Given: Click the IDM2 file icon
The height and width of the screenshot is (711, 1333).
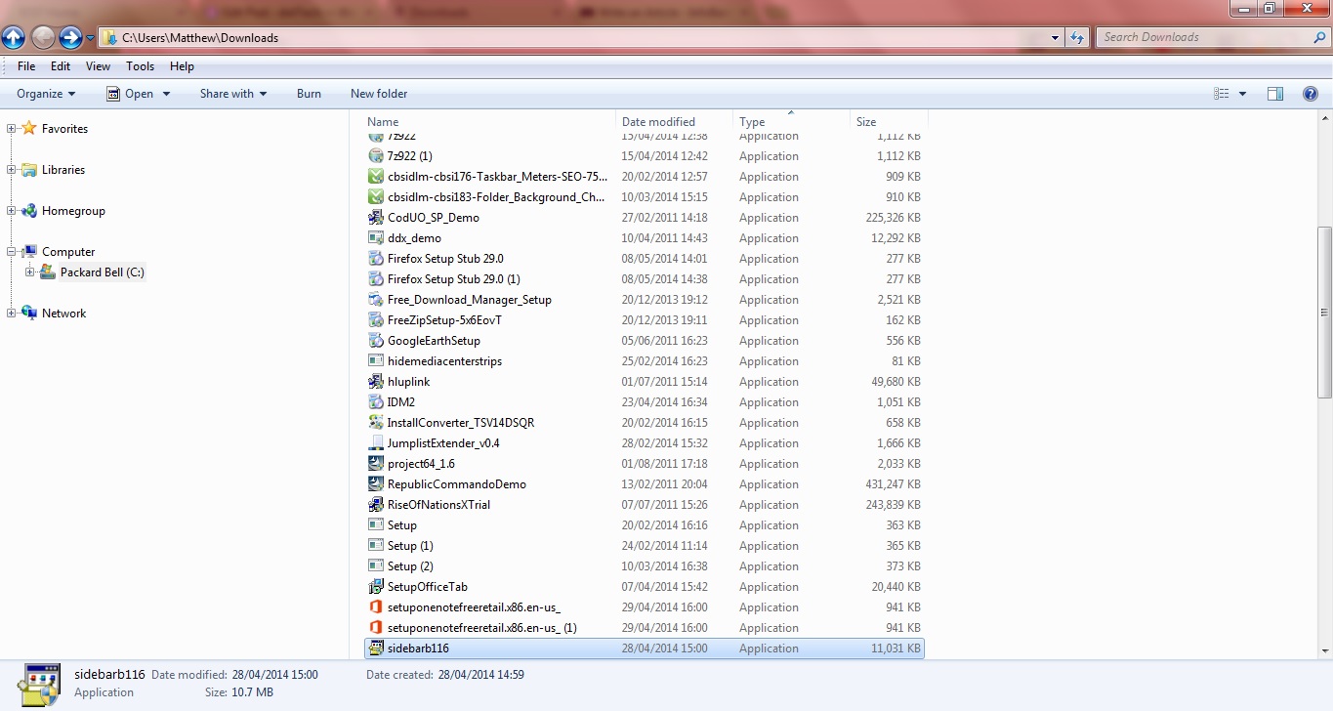Looking at the screenshot, I should pyautogui.click(x=376, y=402).
